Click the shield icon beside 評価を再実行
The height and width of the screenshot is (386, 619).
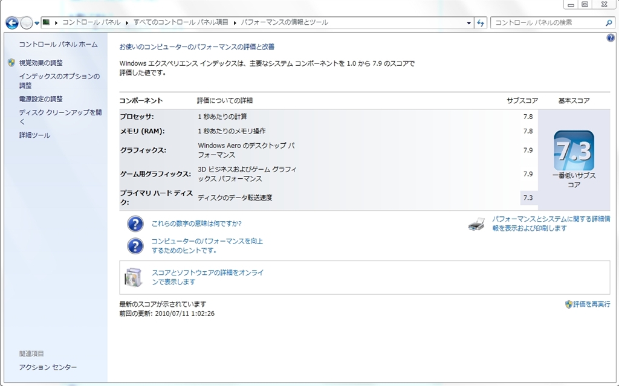pos(568,304)
